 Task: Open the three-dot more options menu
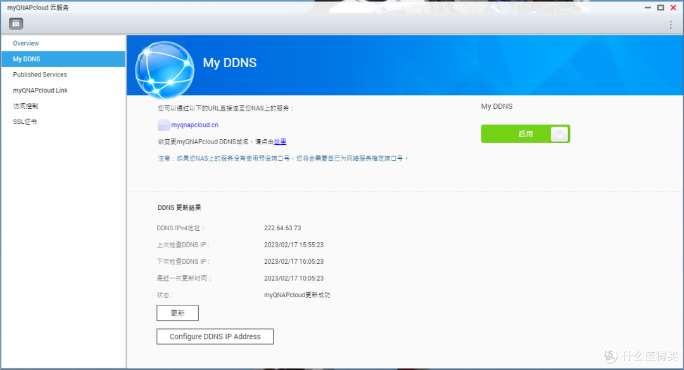point(670,25)
